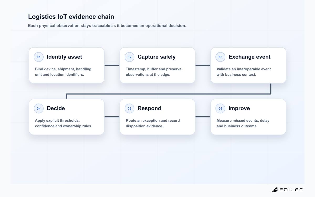
Task: Click the Logistics IoT evidence chain title
Action: [x=71, y=17]
